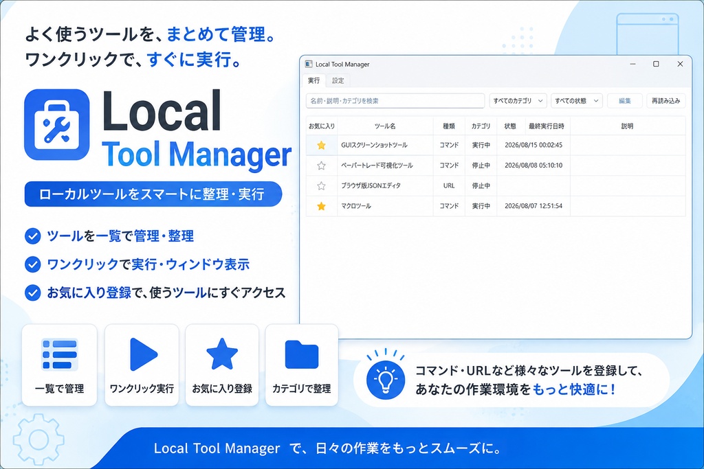Click the 2026/08/15 00:02:45 timestamp

coord(533,146)
